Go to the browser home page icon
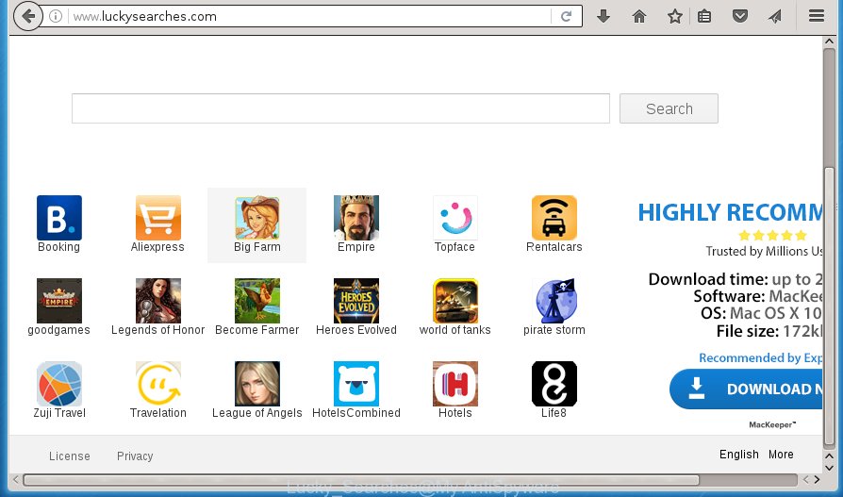The image size is (843, 497). tap(638, 16)
